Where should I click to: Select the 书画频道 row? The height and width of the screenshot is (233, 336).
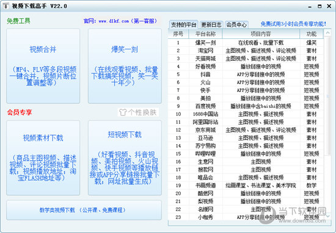coord(246,186)
